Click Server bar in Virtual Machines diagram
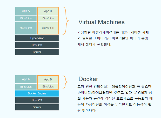161x118 pixels. click(x=37, y=52)
